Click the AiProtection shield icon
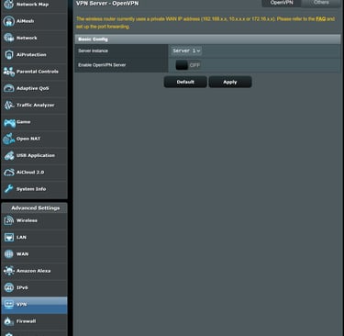The image size is (344, 336). (x=9, y=55)
